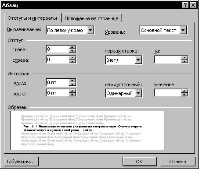The image size is (199, 169).
Task: Click the первая строка label
Action: click(122, 51)
